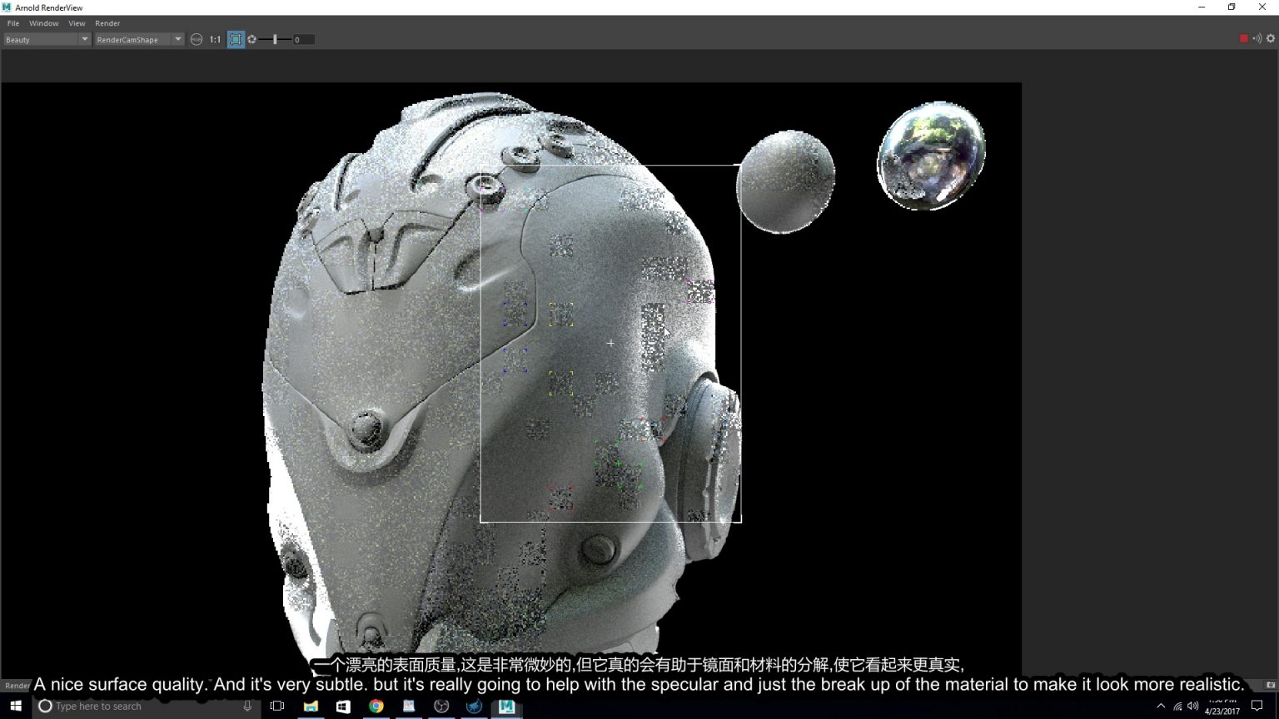1279x719 pixels.
Task: Open the Window menu
Action: 43,23
